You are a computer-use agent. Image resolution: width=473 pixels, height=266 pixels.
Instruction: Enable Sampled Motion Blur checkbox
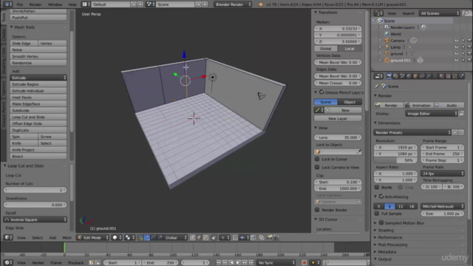click(x=381, y=222)
